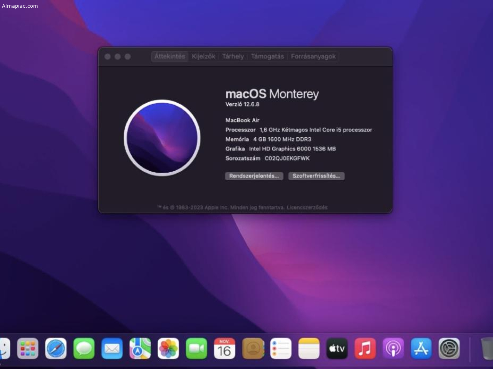This screenshot has height=369, width=493.
Task: Close the About This Mac window
Action: coord(107,57)
